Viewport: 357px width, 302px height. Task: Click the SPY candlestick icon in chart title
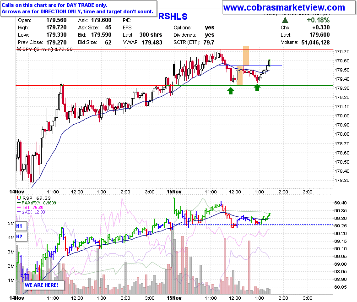tap(19, 49)
